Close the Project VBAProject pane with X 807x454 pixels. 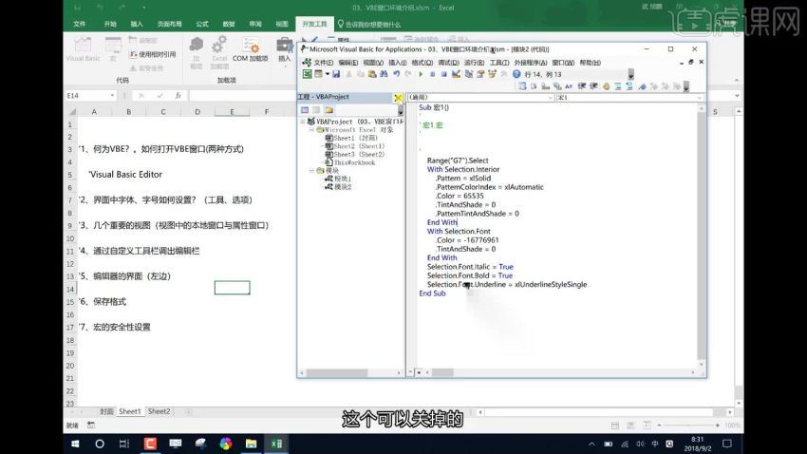(x=398, y=97)
